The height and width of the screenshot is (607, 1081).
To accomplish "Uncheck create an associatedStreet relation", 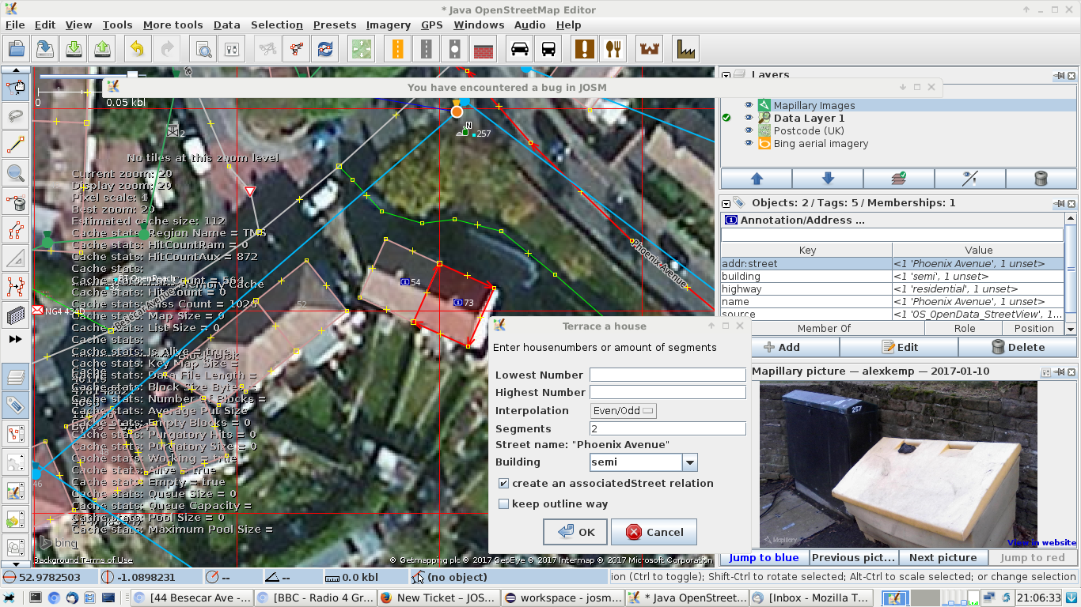I will [503, 484].
